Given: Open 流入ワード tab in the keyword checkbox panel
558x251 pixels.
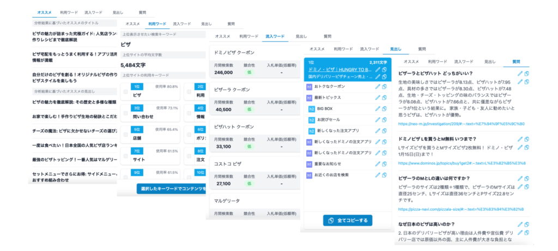Looking at the screenshot, I should pos(182,24).
